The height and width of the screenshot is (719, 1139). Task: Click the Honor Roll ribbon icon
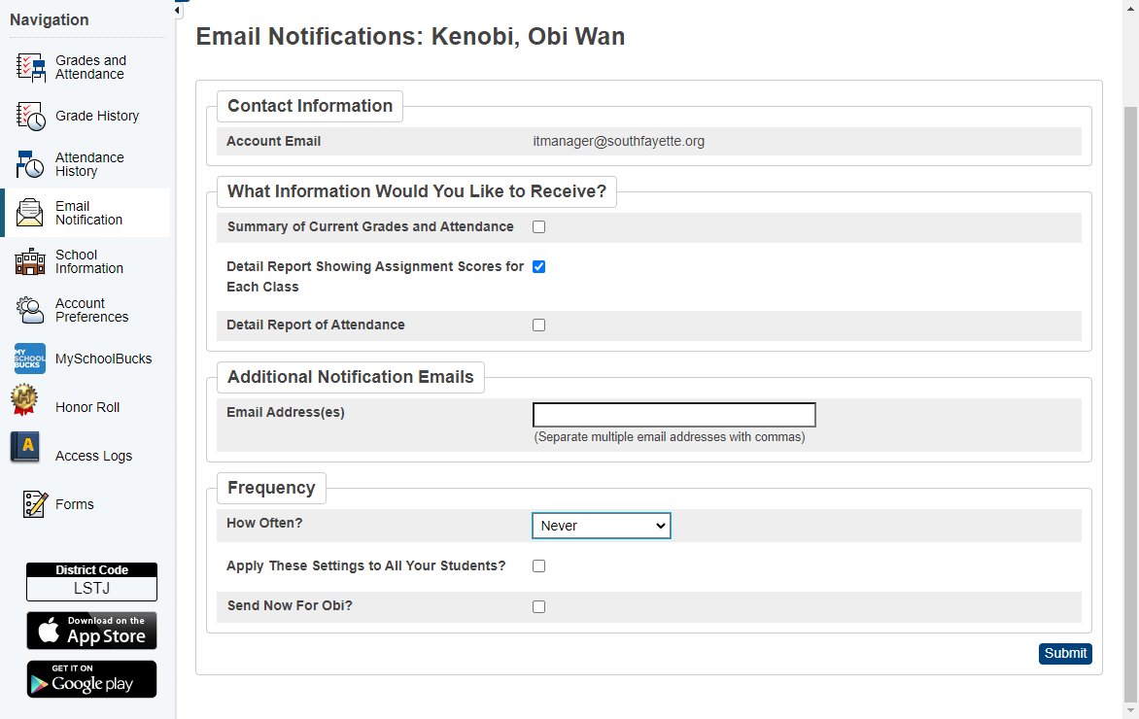point(24,399)
